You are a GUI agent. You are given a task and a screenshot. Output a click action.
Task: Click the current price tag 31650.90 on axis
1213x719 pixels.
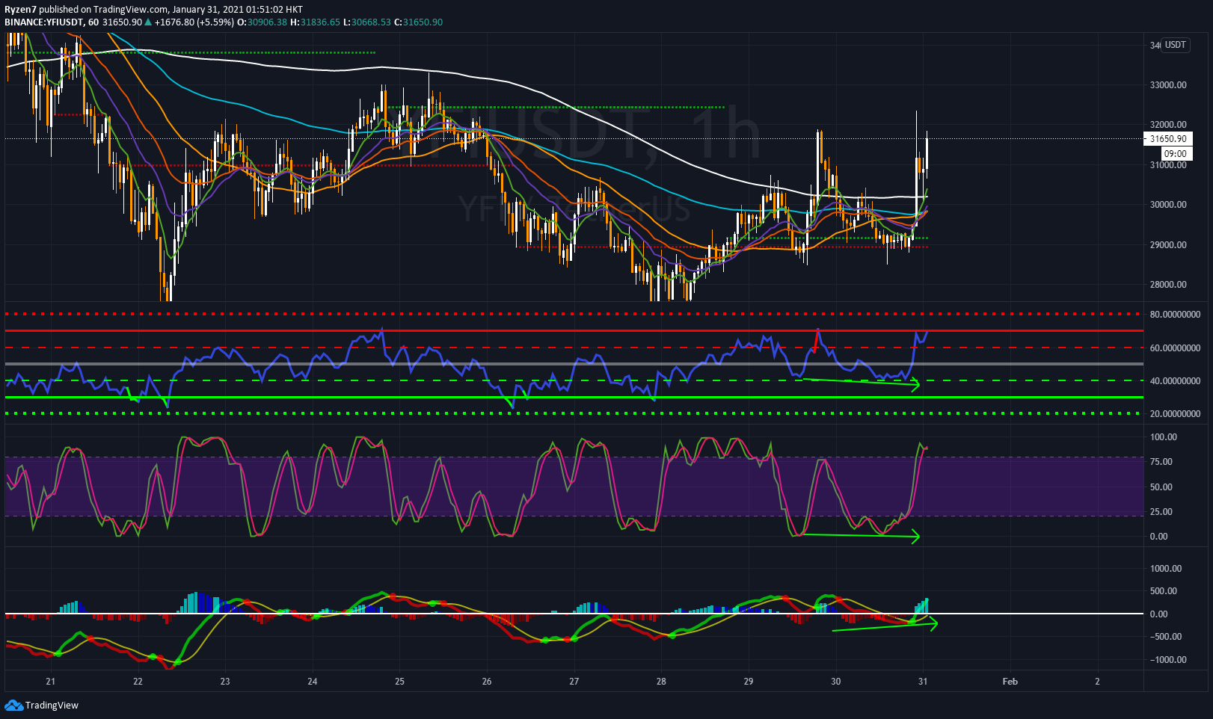pyautogui.click(x=1167, y=138)
